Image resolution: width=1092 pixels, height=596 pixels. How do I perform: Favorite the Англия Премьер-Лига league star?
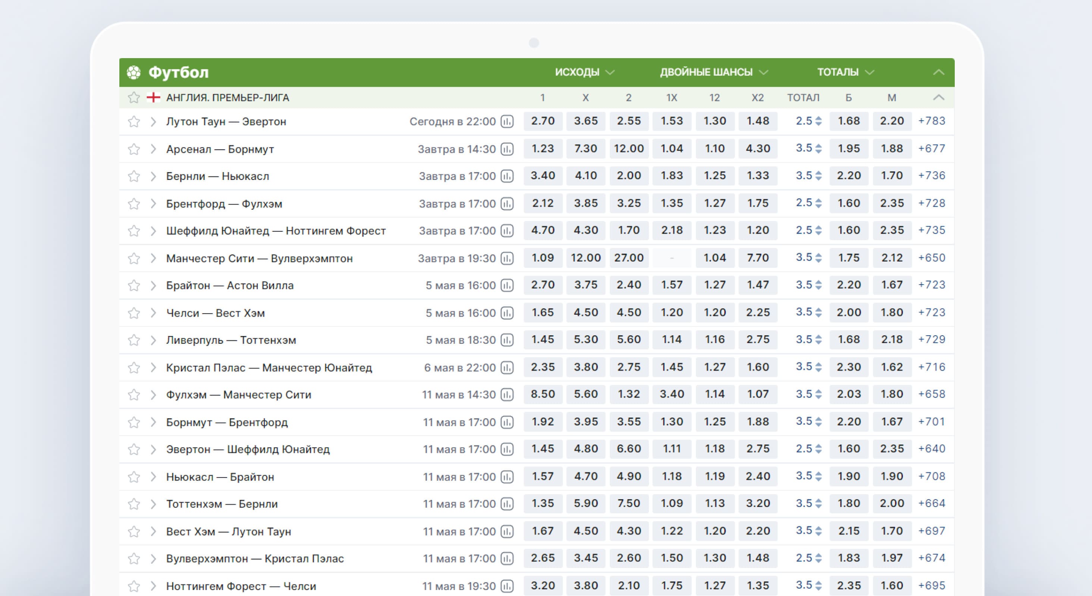(134, 97)
